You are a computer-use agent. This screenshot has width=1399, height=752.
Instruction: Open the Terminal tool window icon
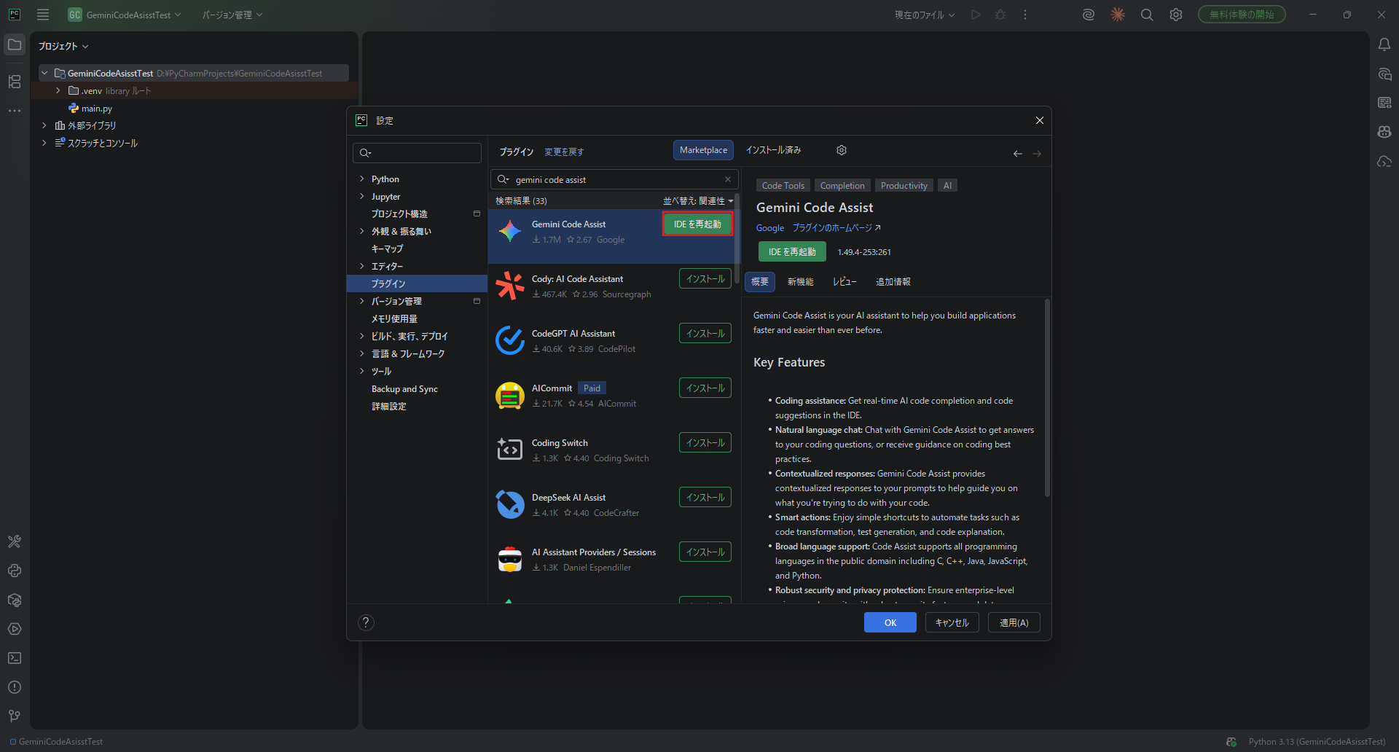tap(15, 658)
